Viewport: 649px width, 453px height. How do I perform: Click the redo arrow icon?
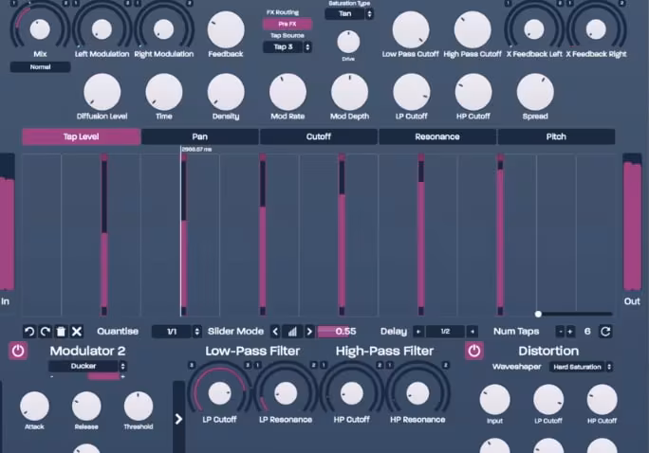pyautogui.click(x=46, y=332)
